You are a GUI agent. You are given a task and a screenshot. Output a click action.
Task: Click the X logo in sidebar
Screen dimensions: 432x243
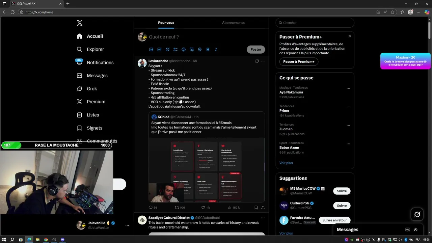[x=79, y=23]
